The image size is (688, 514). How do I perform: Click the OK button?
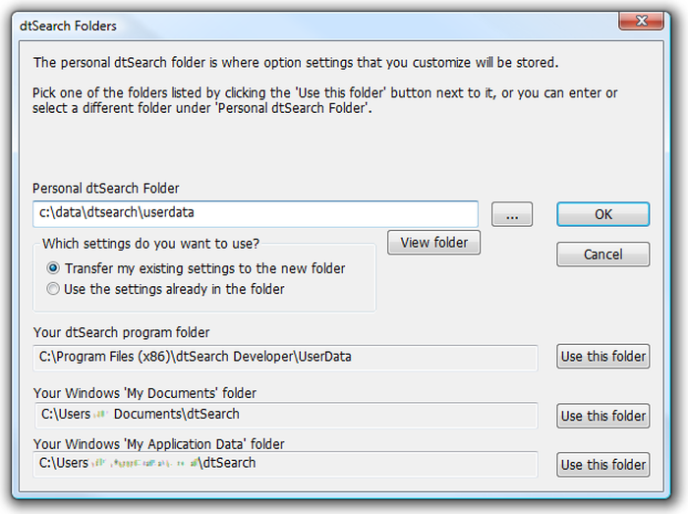pyautogui.click(x=602, y=214)
